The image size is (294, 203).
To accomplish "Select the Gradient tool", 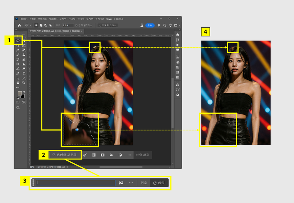I will pos(18,64).
